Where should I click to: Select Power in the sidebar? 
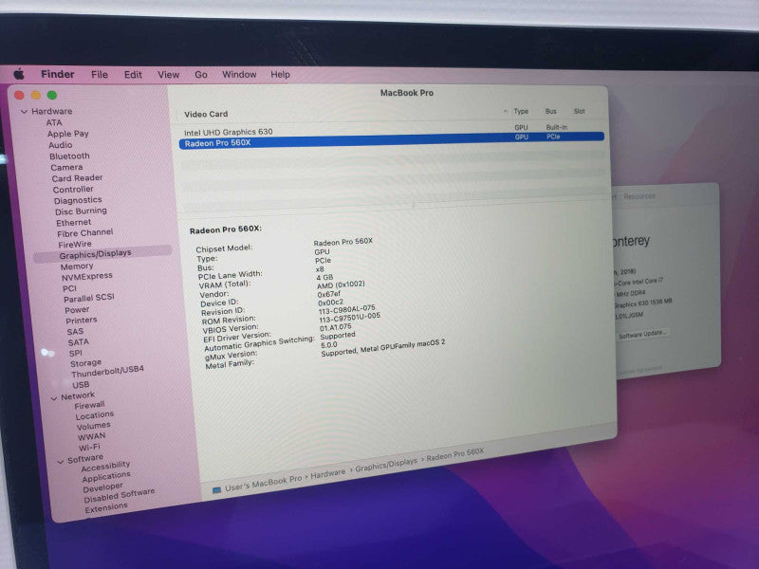(77, 310)
